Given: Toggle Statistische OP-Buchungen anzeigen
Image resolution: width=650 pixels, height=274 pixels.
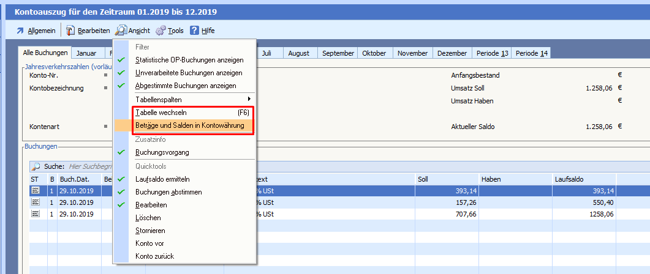Looking at the screenshot, I should [189, 60].
